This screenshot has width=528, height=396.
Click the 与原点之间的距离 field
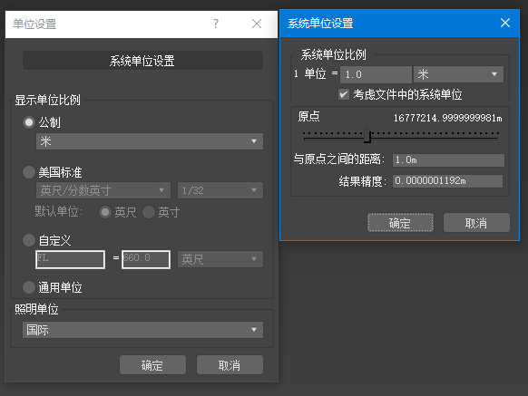pos(448,159)
